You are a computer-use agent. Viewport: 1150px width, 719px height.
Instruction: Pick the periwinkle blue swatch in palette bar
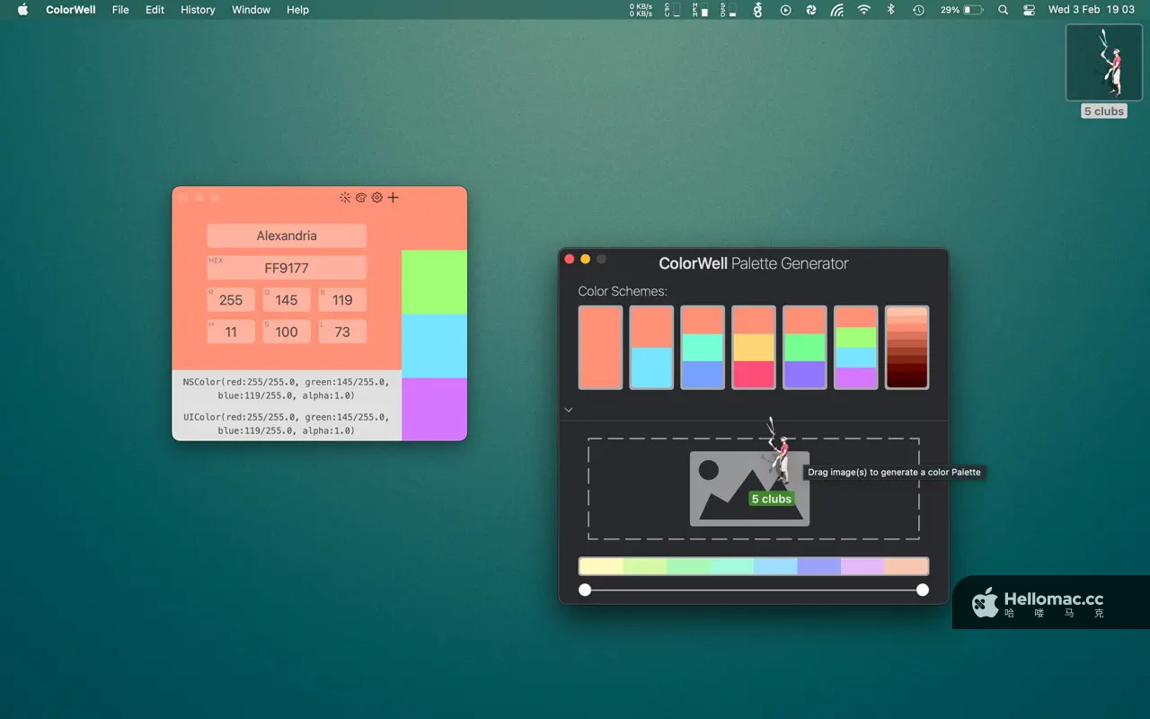click(819, 566)
